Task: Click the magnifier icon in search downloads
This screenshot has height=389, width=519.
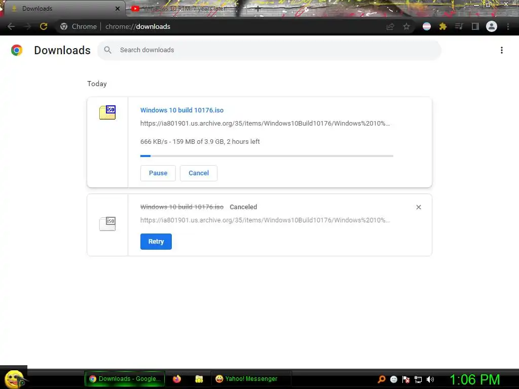Action: pyautogui.click(x=107, y=50)
